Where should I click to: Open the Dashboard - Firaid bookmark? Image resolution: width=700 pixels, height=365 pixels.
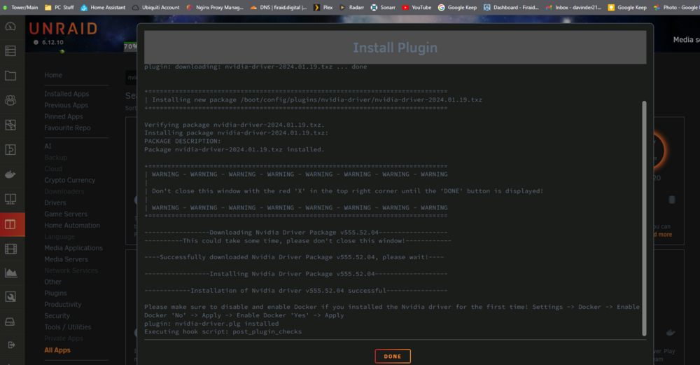(x=511, y=7)
